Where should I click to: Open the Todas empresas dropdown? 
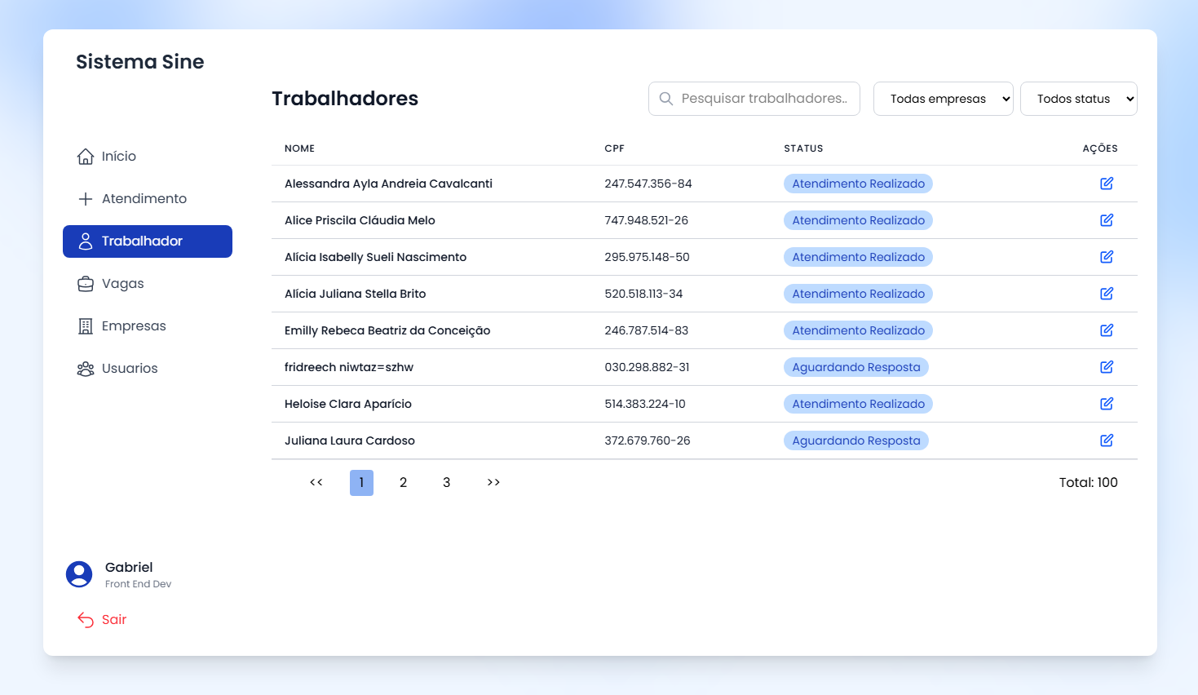pos(943,99)
